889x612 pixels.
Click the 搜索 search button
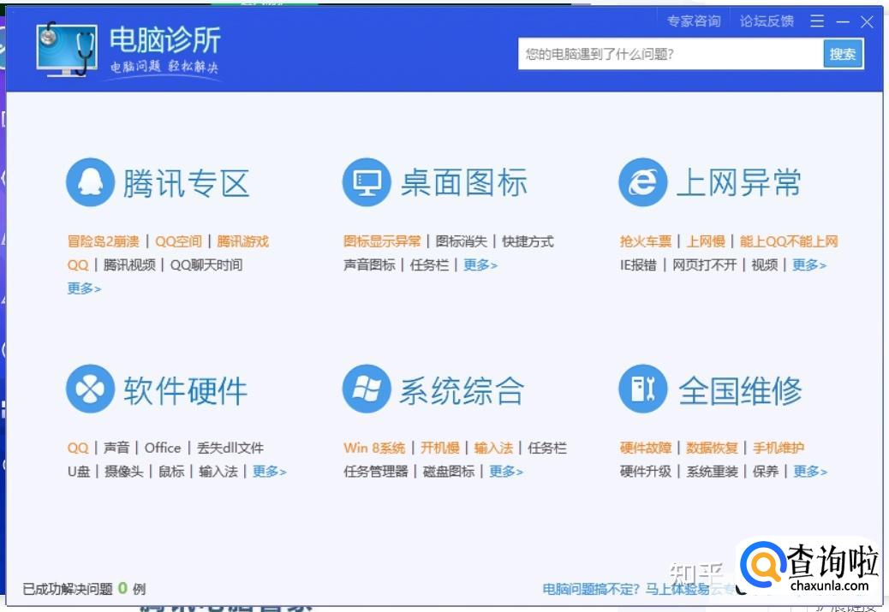tap(843, 53)
